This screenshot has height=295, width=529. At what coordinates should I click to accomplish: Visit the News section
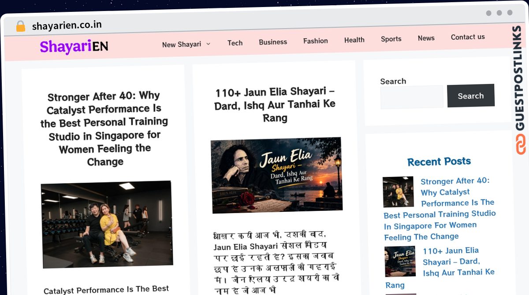click(x=426, y=38)
